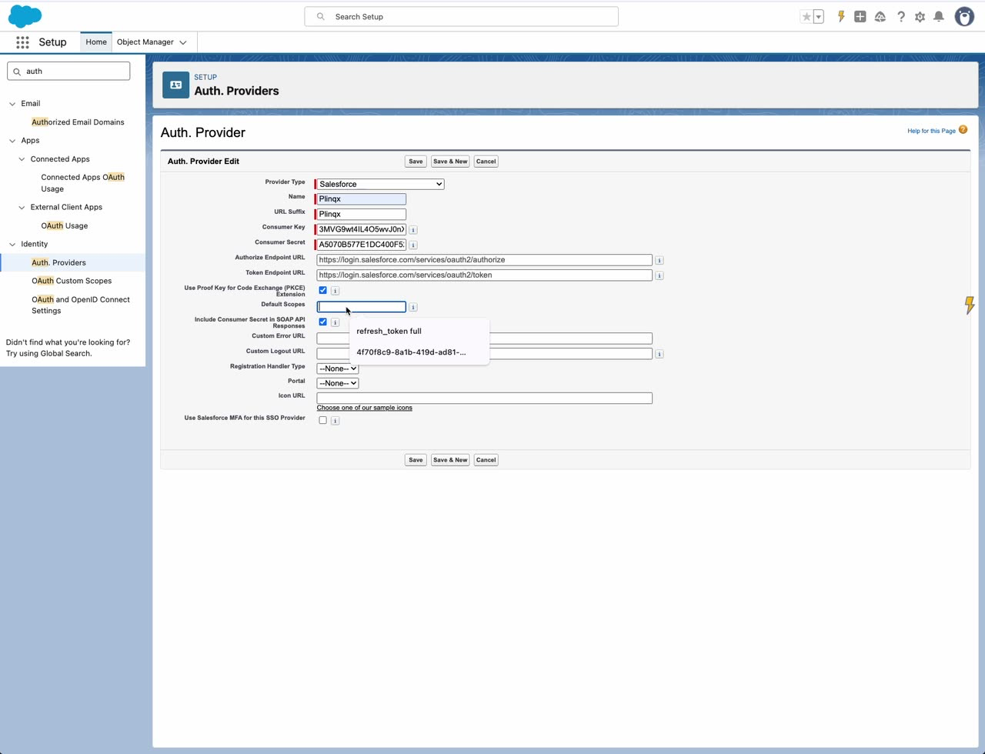Open the Object Manager tab chevron
The height and width of the screenshot is (754, 985).
tap(183, 42)
